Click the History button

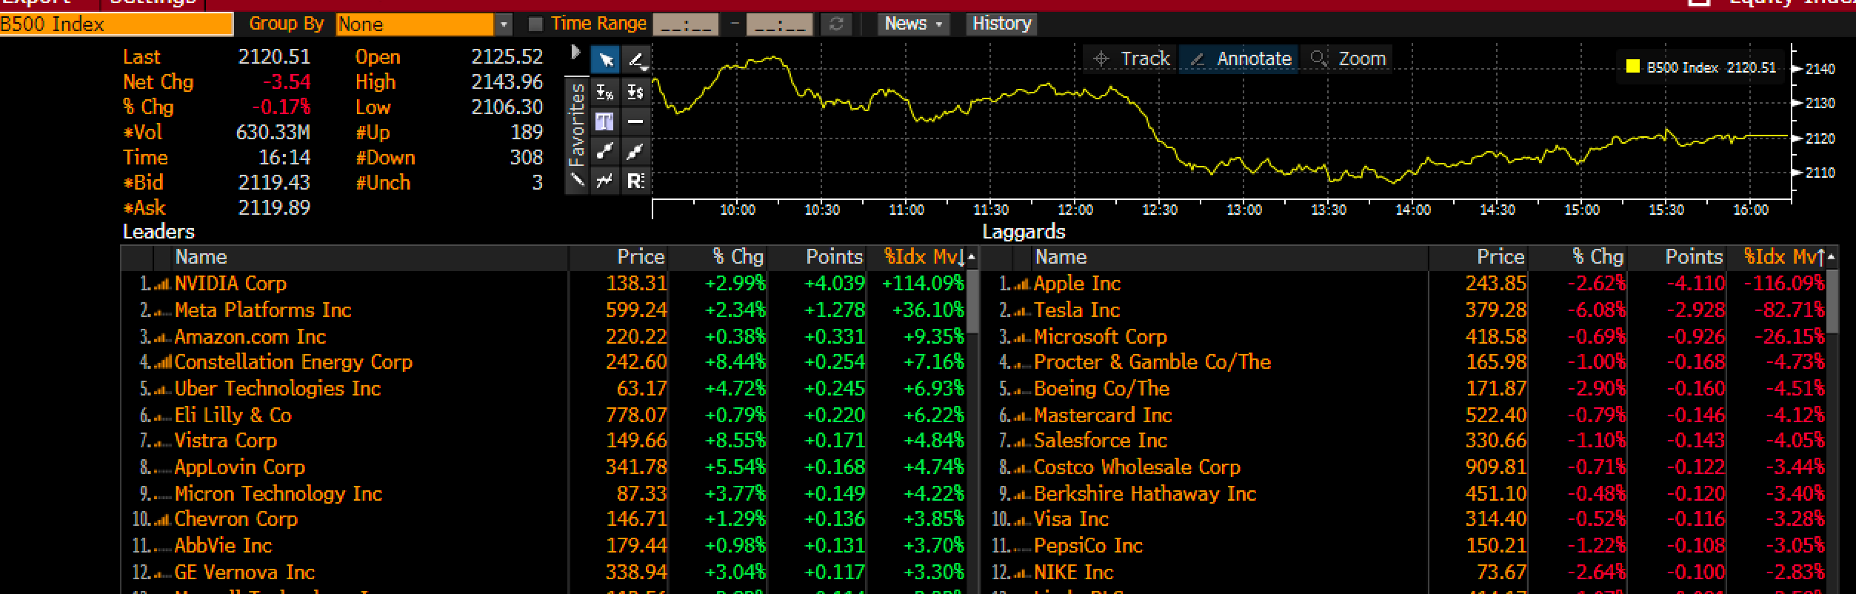pyautogui.click(x=1001, y=24)
